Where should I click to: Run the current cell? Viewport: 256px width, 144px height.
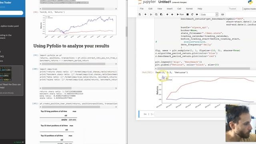point(180,14)
